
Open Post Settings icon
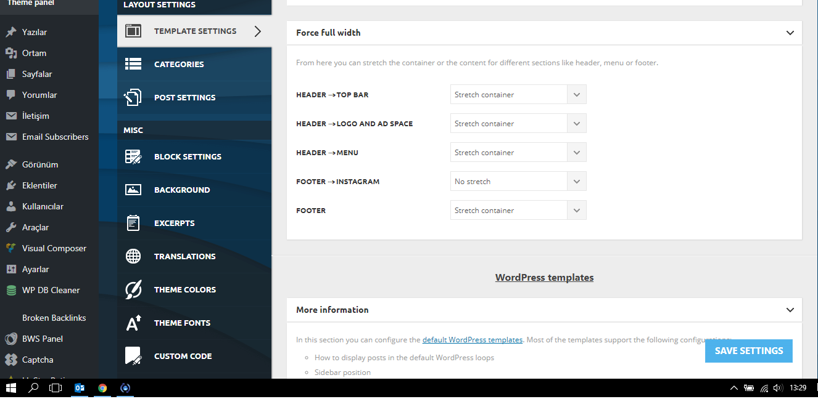point(133,97)
